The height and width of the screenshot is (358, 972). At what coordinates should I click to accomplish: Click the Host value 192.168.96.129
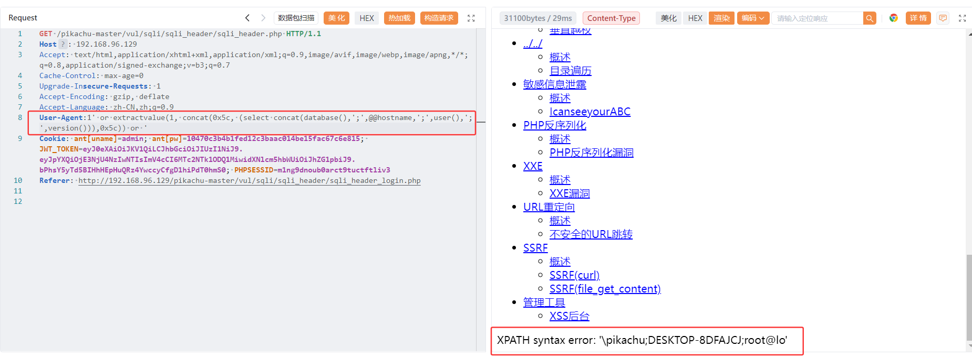coord(107,44)
